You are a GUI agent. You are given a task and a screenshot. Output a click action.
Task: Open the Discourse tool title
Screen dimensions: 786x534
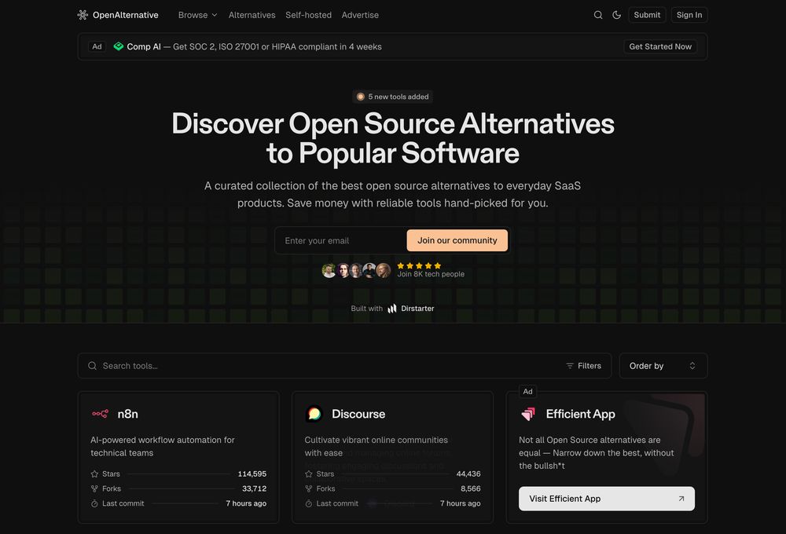[358, 414]
